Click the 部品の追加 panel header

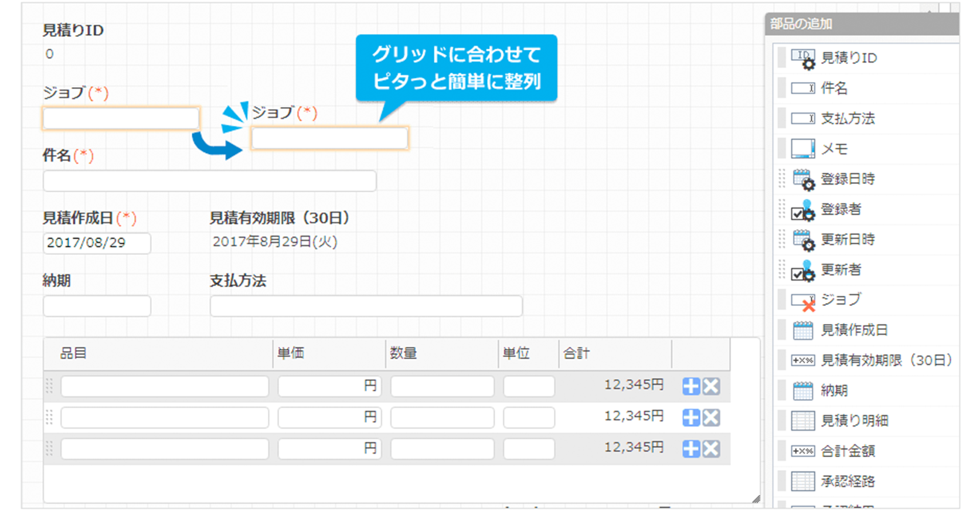tap(862, 24)
